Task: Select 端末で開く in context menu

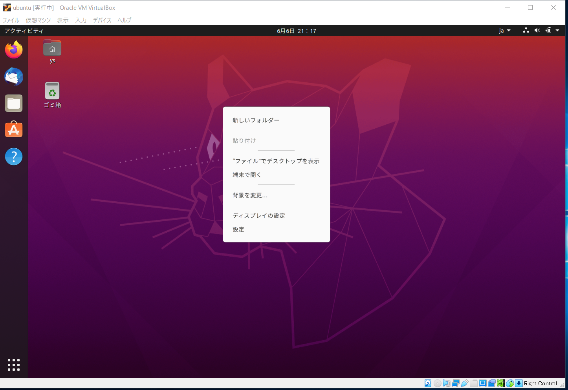Action: click(277, 175)
